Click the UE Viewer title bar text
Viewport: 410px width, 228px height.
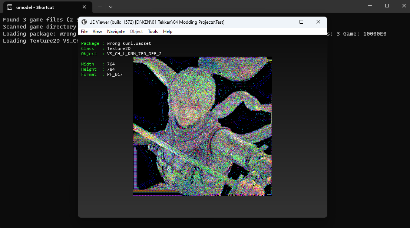pyautogui.click(x=157, y=22)
